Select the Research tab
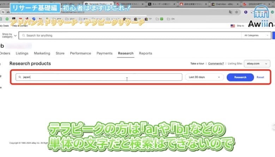Image resolution: width=275 pixels, height=157 pixels. 126,53
